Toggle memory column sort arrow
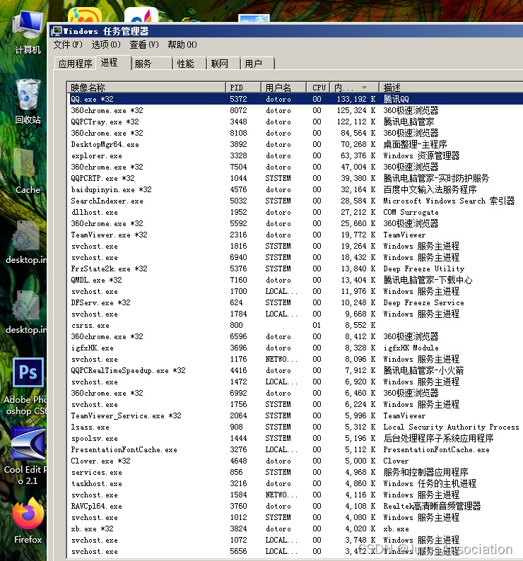Image resolution: width=523 pixels, height=561 pixels. (365, 88)
